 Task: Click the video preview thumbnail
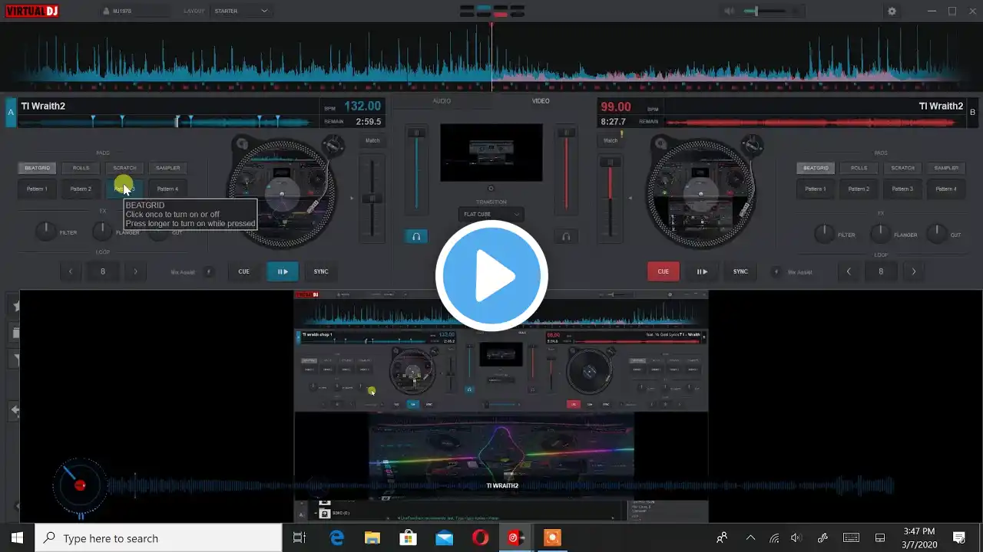[x=491, y=153]
